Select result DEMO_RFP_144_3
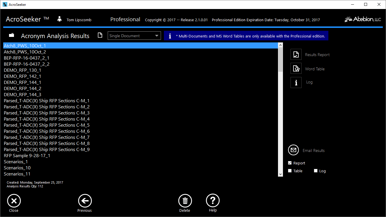Viewport: 386px width, 217px height. [141, 94]
